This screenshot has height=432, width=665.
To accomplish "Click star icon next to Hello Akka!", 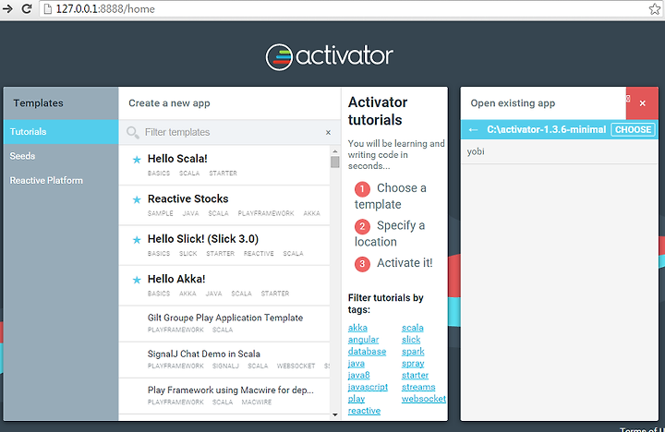I will click(x=137, y=280).
